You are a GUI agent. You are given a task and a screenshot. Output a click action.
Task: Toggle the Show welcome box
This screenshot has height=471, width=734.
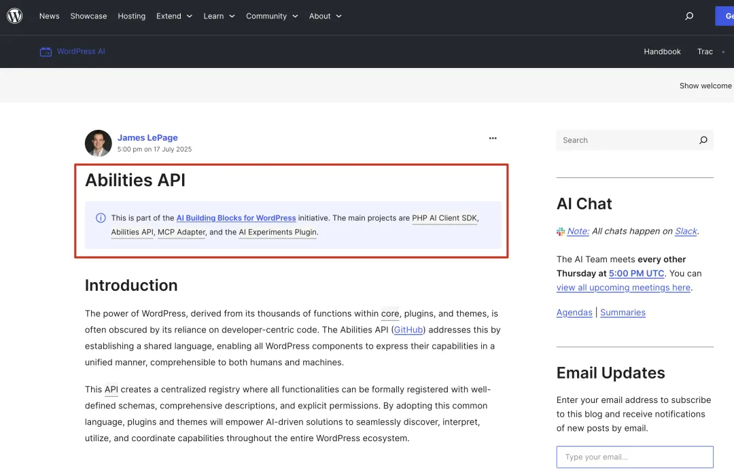click(x=705, y=86)
